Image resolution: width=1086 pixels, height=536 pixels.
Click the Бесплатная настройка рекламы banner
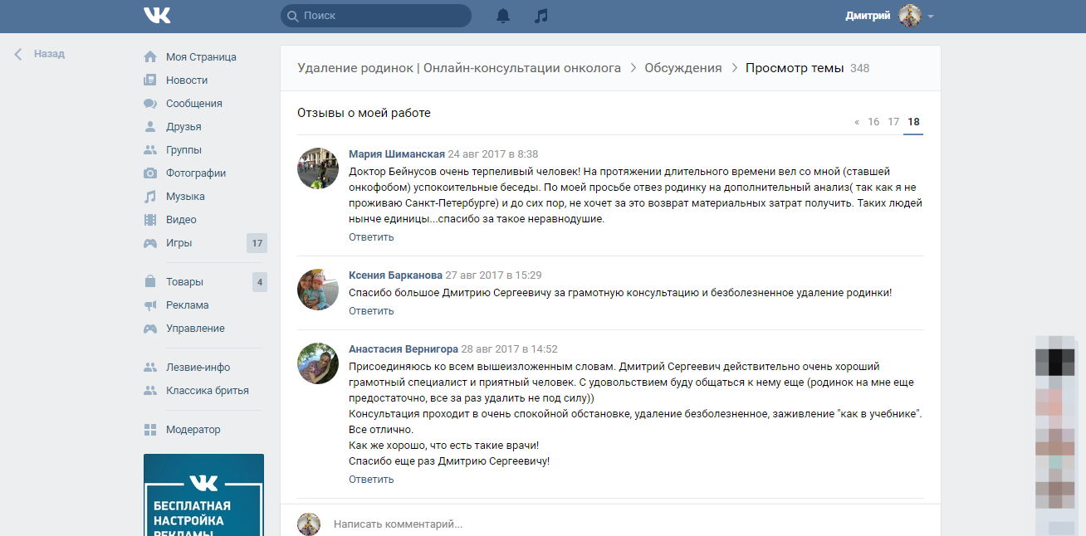point(203,495)
